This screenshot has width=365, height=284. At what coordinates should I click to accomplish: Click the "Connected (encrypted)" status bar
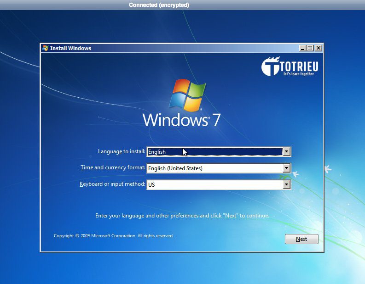[x=159, y=5]
